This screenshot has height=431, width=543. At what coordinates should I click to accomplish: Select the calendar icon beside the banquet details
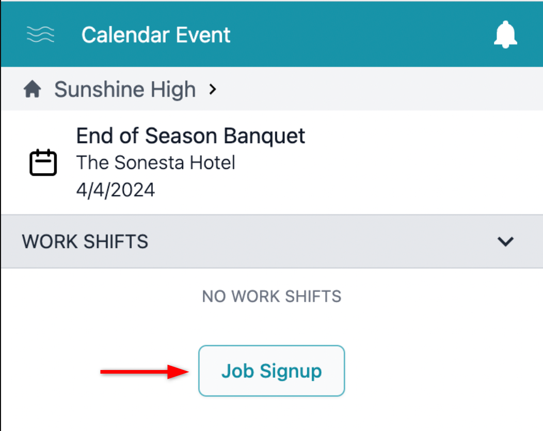point(43,162)
